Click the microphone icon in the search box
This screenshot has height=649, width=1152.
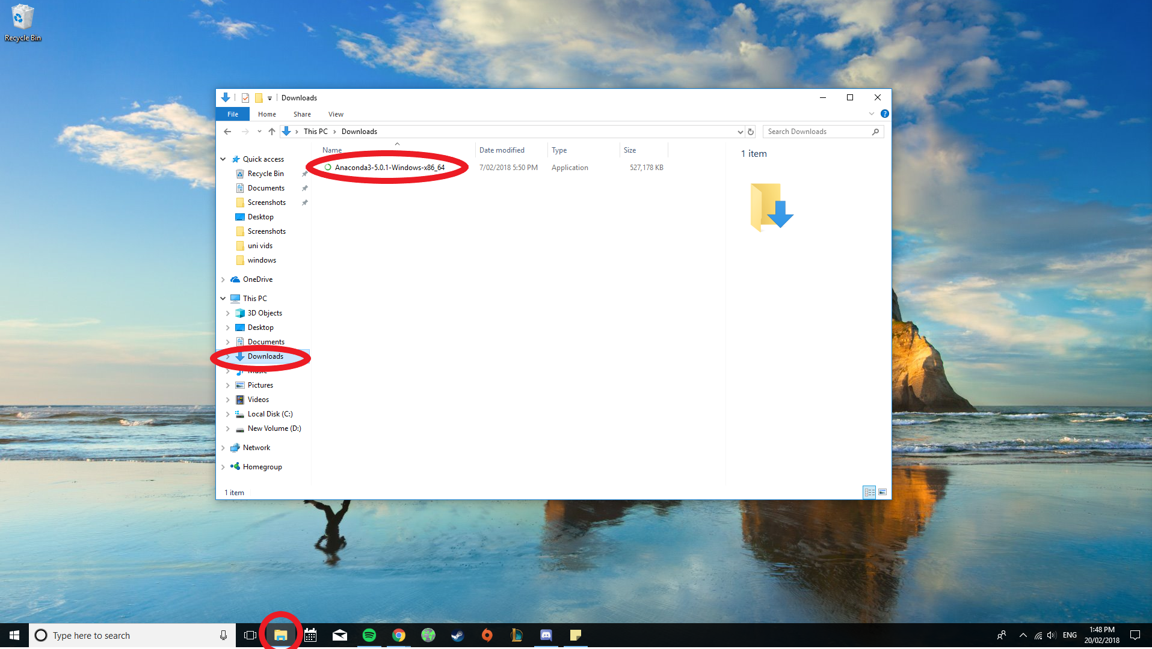coord(223,635)
